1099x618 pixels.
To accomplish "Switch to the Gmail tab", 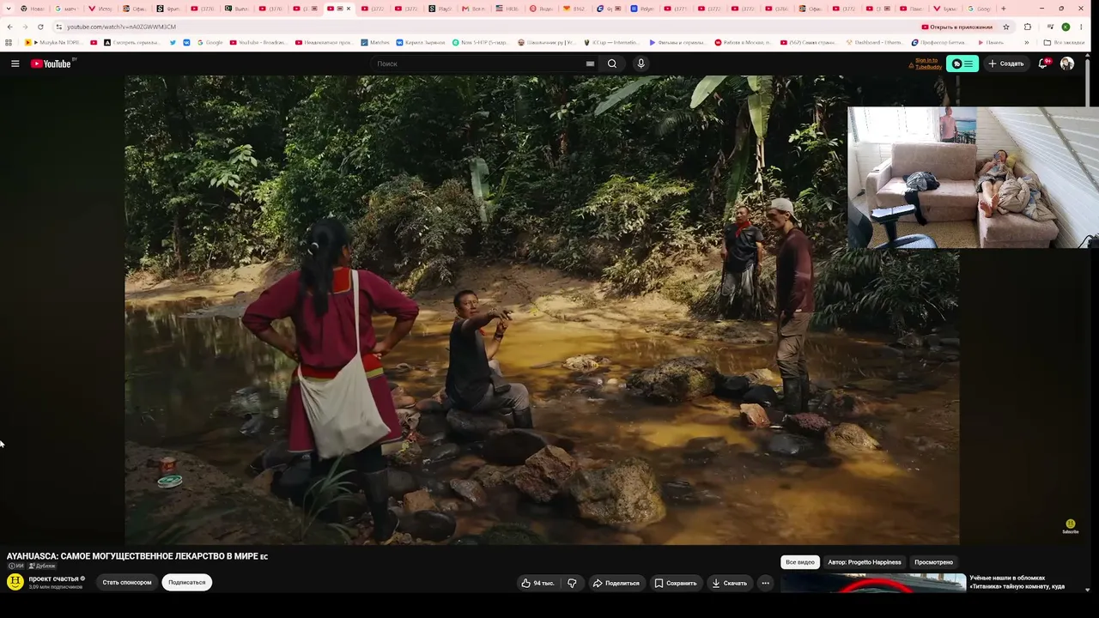I will (x=474, y=9).
